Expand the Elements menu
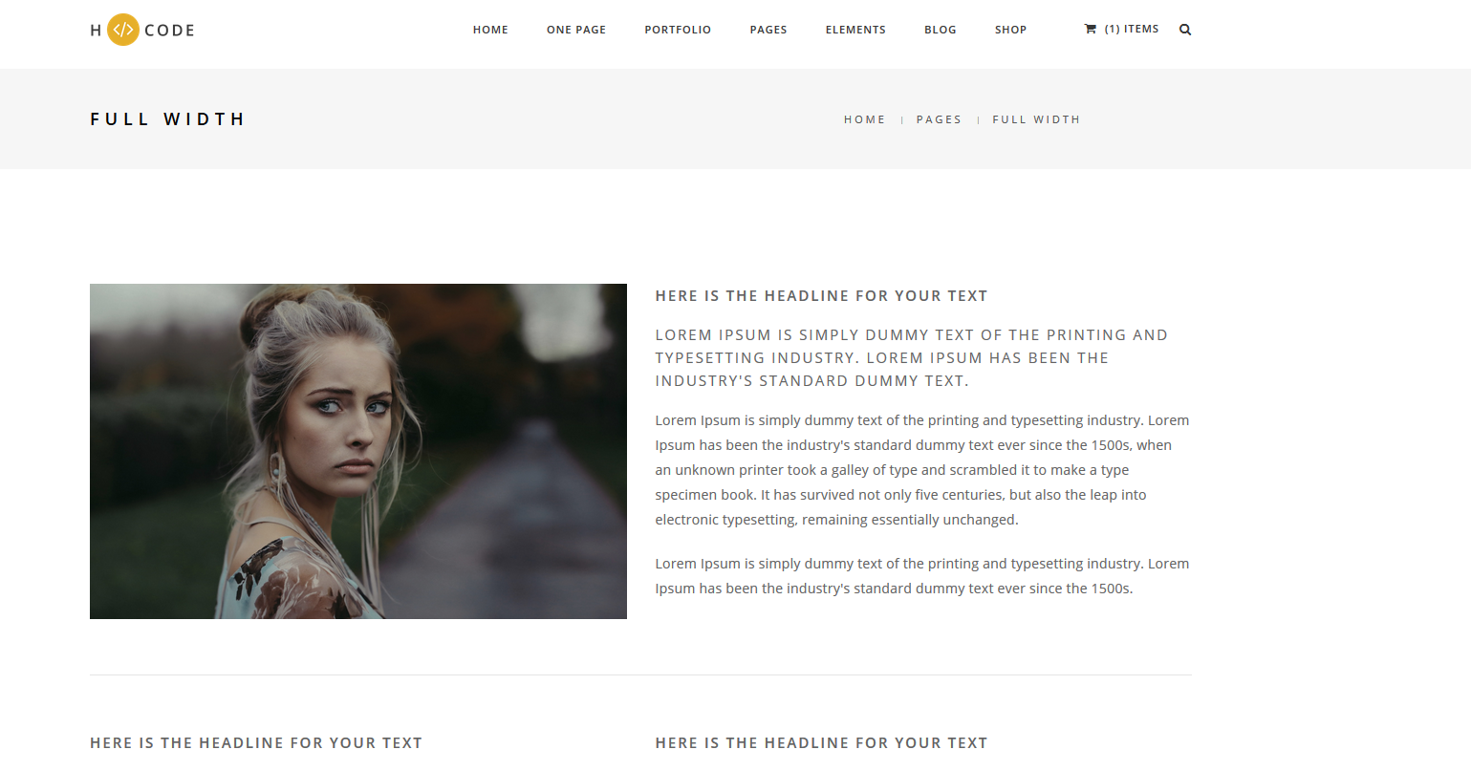1471x771 pixels. point(855,30)
